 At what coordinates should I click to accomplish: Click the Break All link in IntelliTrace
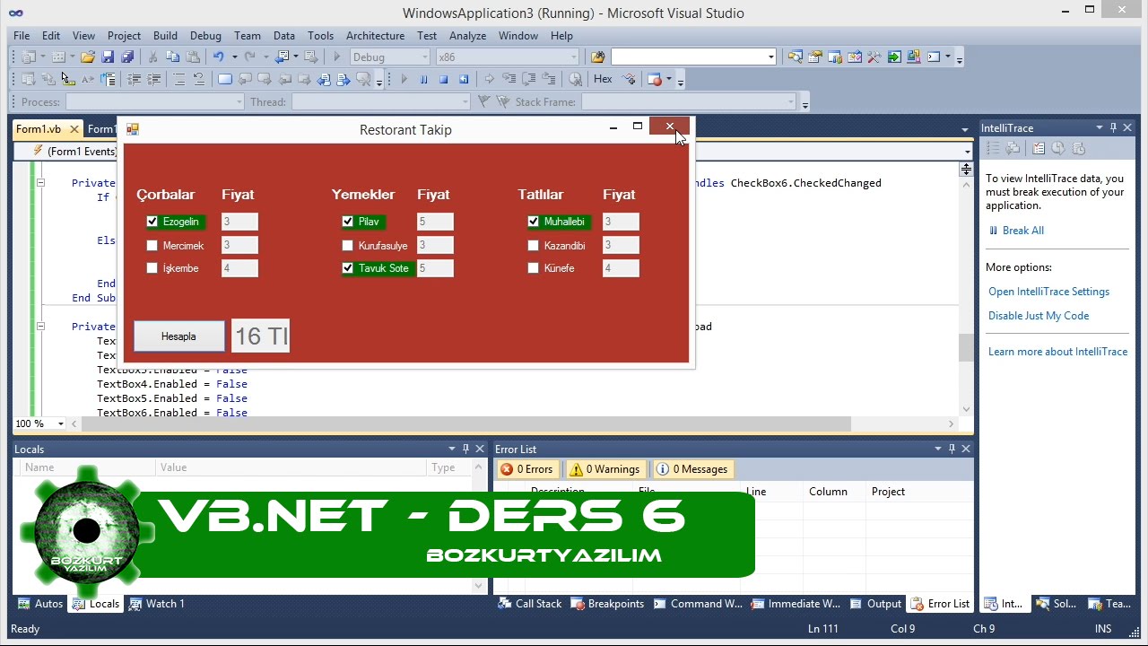coord(1022,231)
